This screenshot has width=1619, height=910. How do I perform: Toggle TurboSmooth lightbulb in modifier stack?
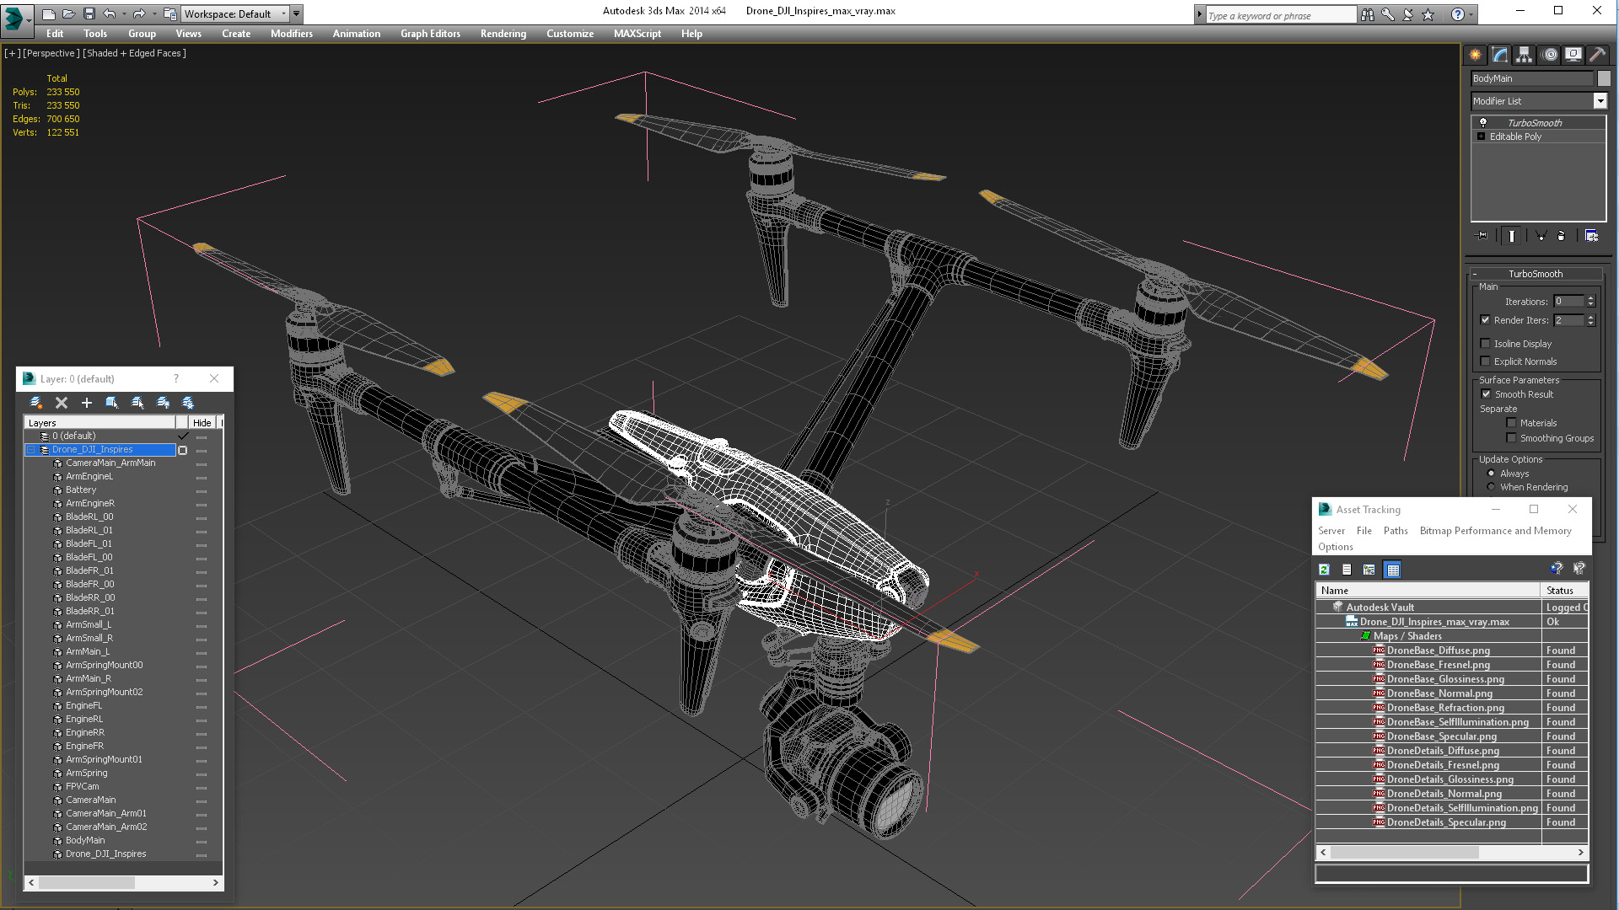tap(1483, 123)
